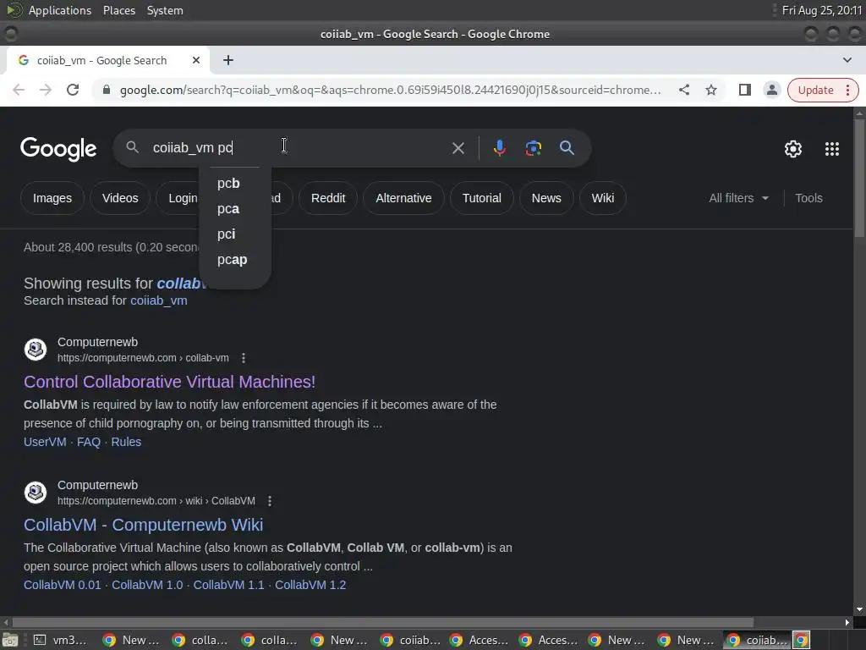This screenshot has width=866, height=650.
Task: Reload the Google search page
Action: [x=73, y=90]
